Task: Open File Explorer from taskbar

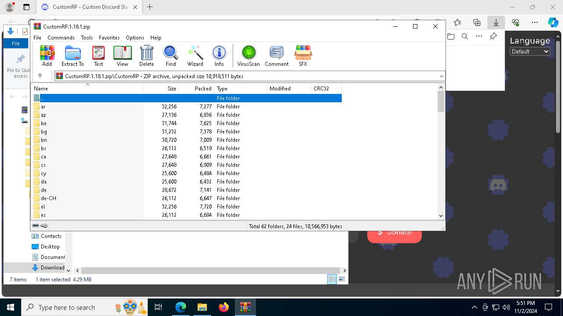Action: (x=202, y=307)
